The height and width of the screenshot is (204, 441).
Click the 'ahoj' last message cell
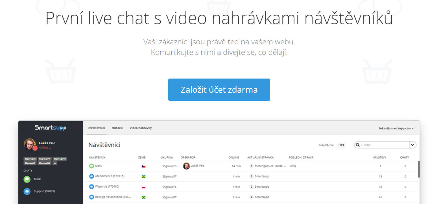pos(293,166)
